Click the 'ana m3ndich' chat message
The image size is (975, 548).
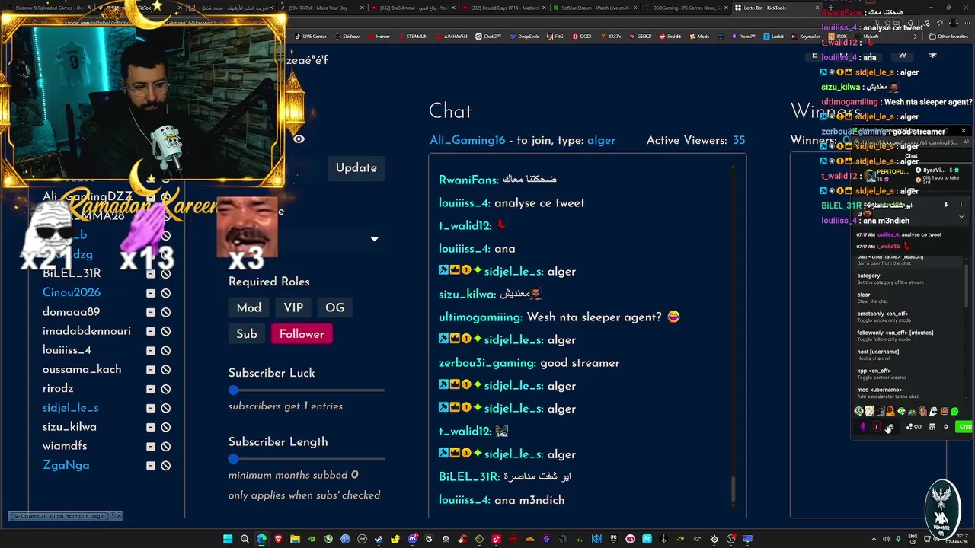pos(529,500)
